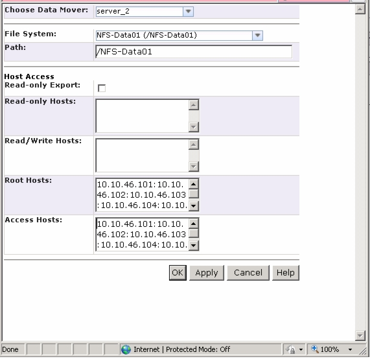Expand the Choose Data Mover dropdown
Image resolution: width=370 pixels, height=361 pixels.
(188, 11)
